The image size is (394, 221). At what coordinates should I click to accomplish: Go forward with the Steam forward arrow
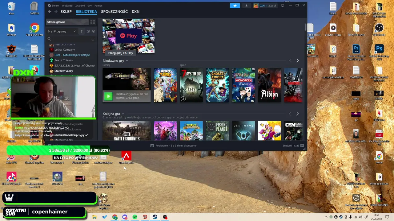click(x=56, y=12)
